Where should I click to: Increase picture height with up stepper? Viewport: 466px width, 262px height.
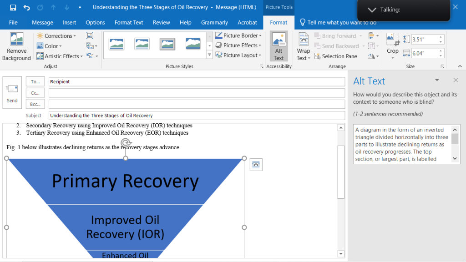click(x=441, y=37)
